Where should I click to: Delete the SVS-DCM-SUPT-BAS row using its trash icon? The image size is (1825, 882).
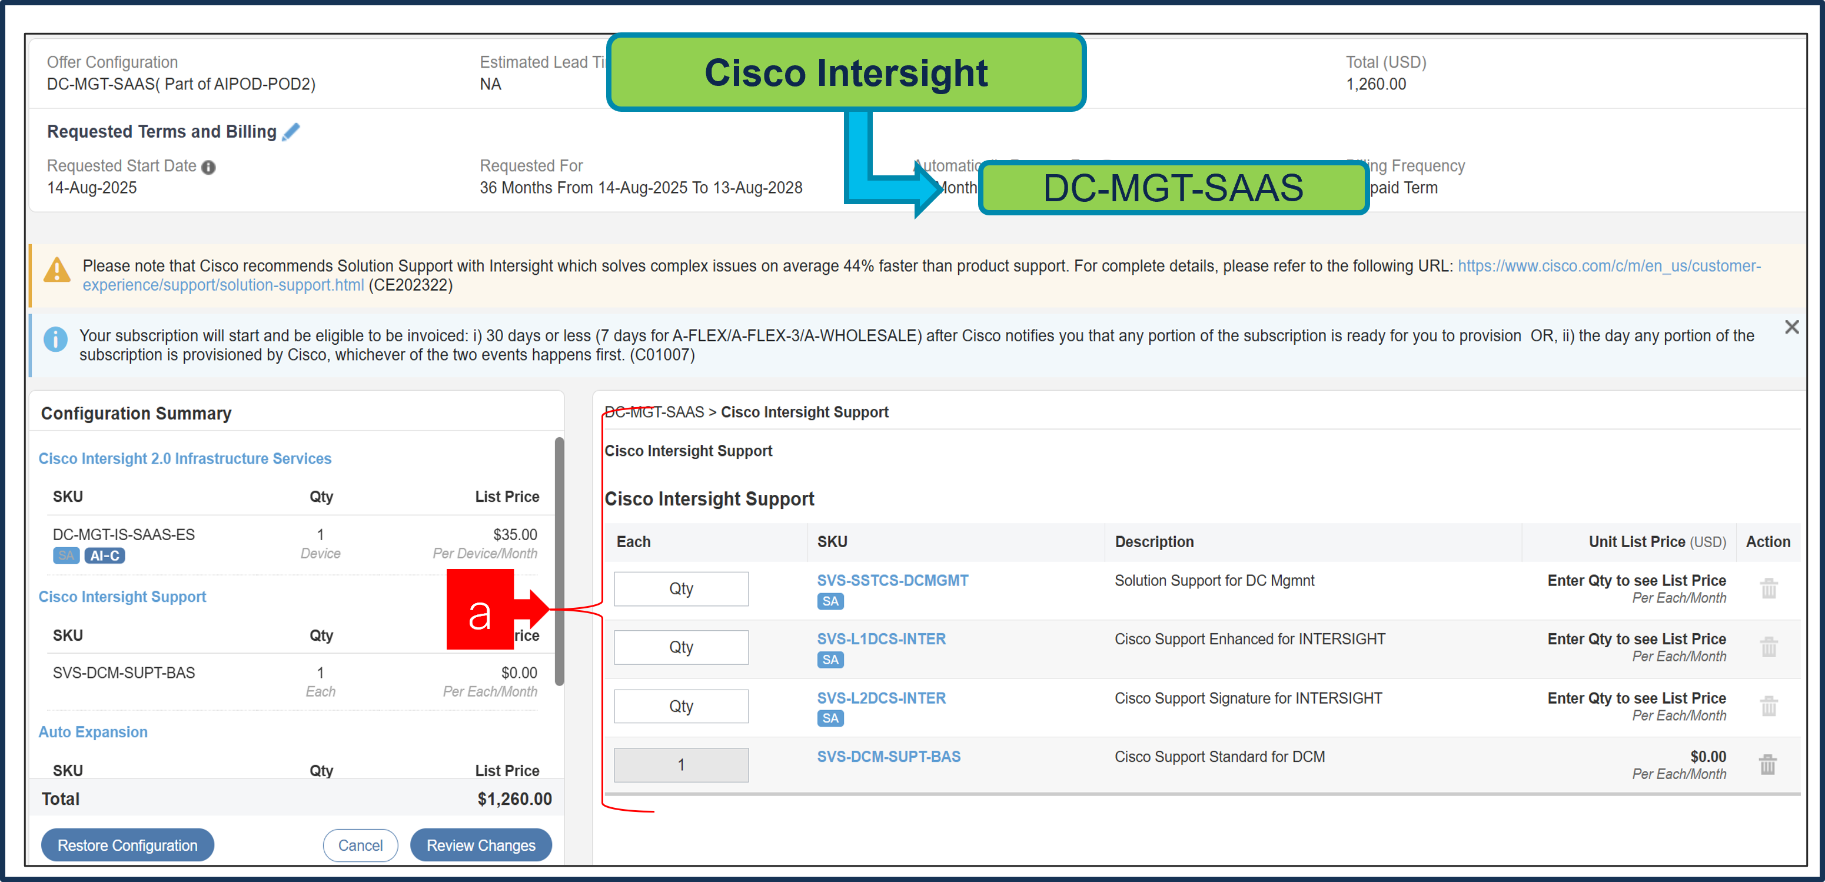pyautogui.click(x=1767, y=764)
